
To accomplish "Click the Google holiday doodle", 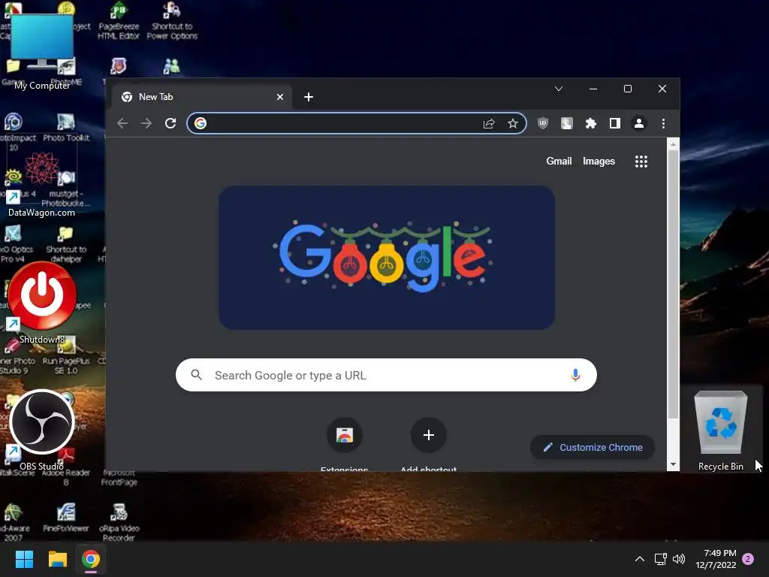I will 387,258.
